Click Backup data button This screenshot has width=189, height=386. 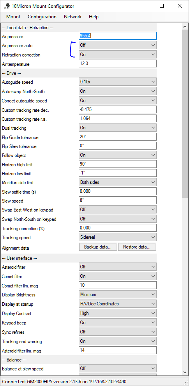point(98,247)
